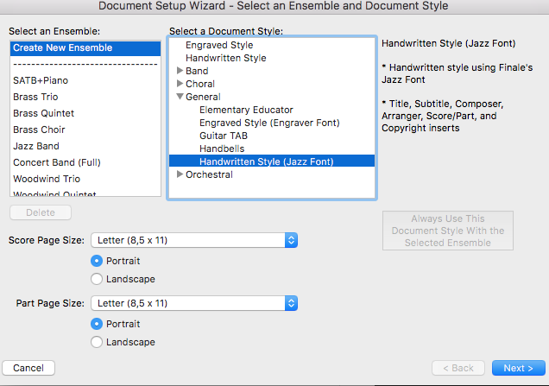Choose the Brass Quintet ensemble
Viewport: 549px width, 386px height.
43,113
